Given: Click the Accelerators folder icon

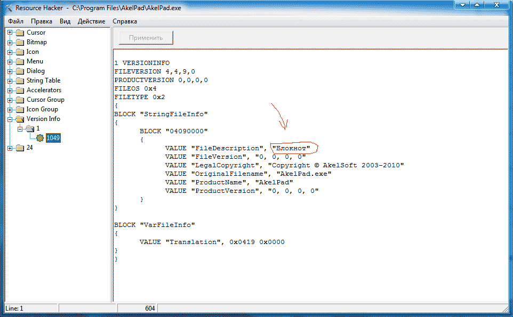Looking at the screenshot, I should (20, 90).
